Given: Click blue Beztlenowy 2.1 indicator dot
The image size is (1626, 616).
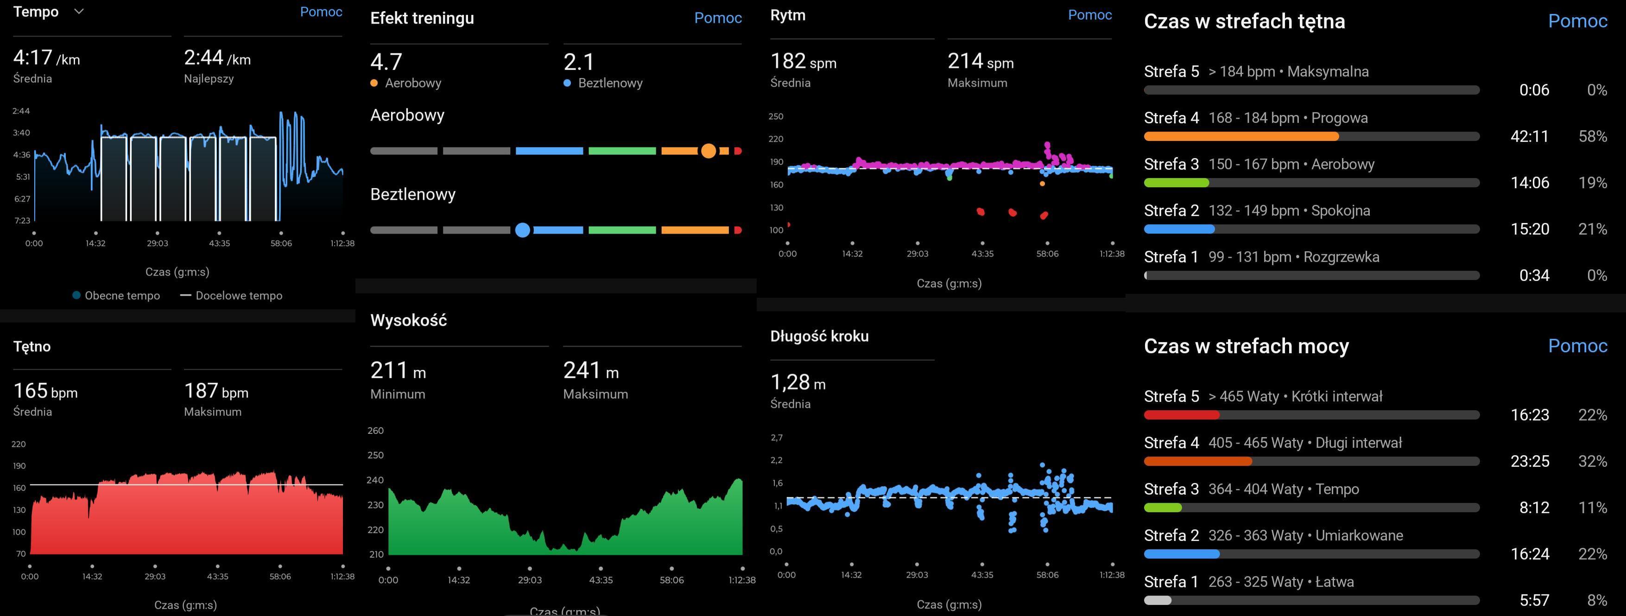Looking at the screenshot, I should pyautogui.click(x=567, y=83).
